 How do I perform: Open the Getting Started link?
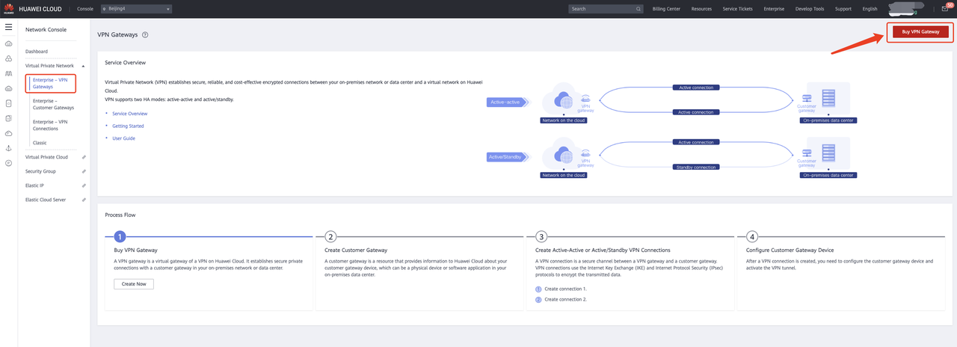128,126
